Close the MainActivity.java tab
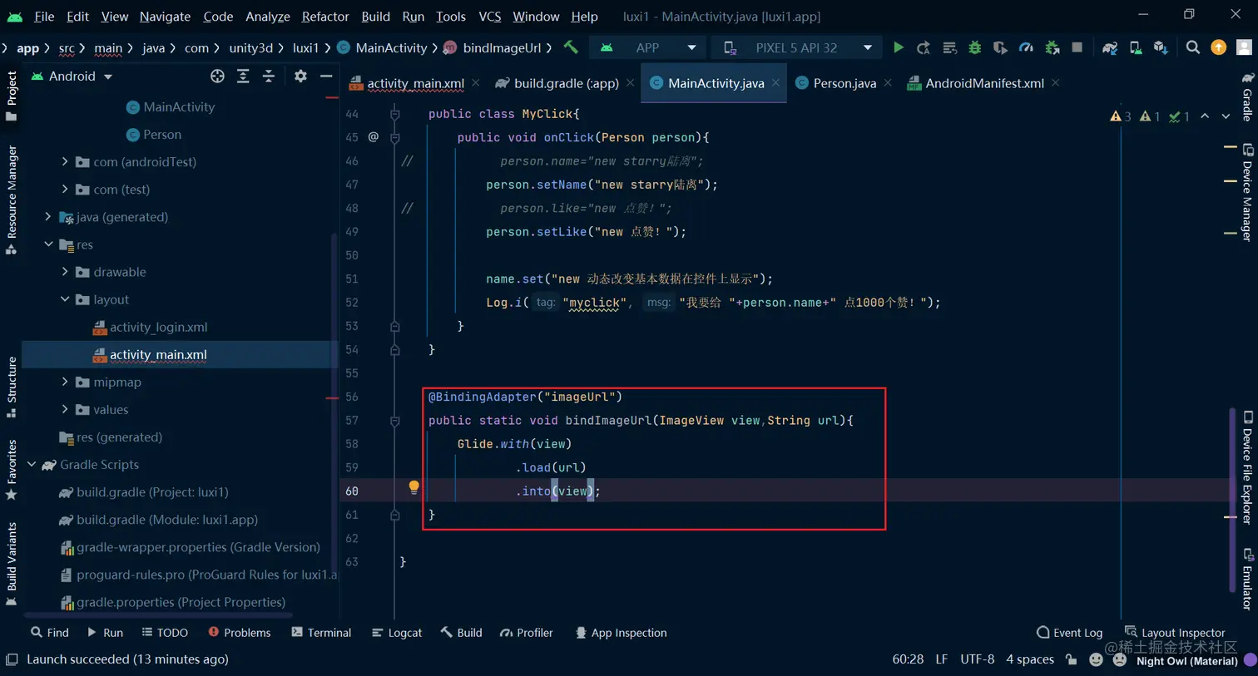This screenshot has width=1258, height=676. coord(775,82)
